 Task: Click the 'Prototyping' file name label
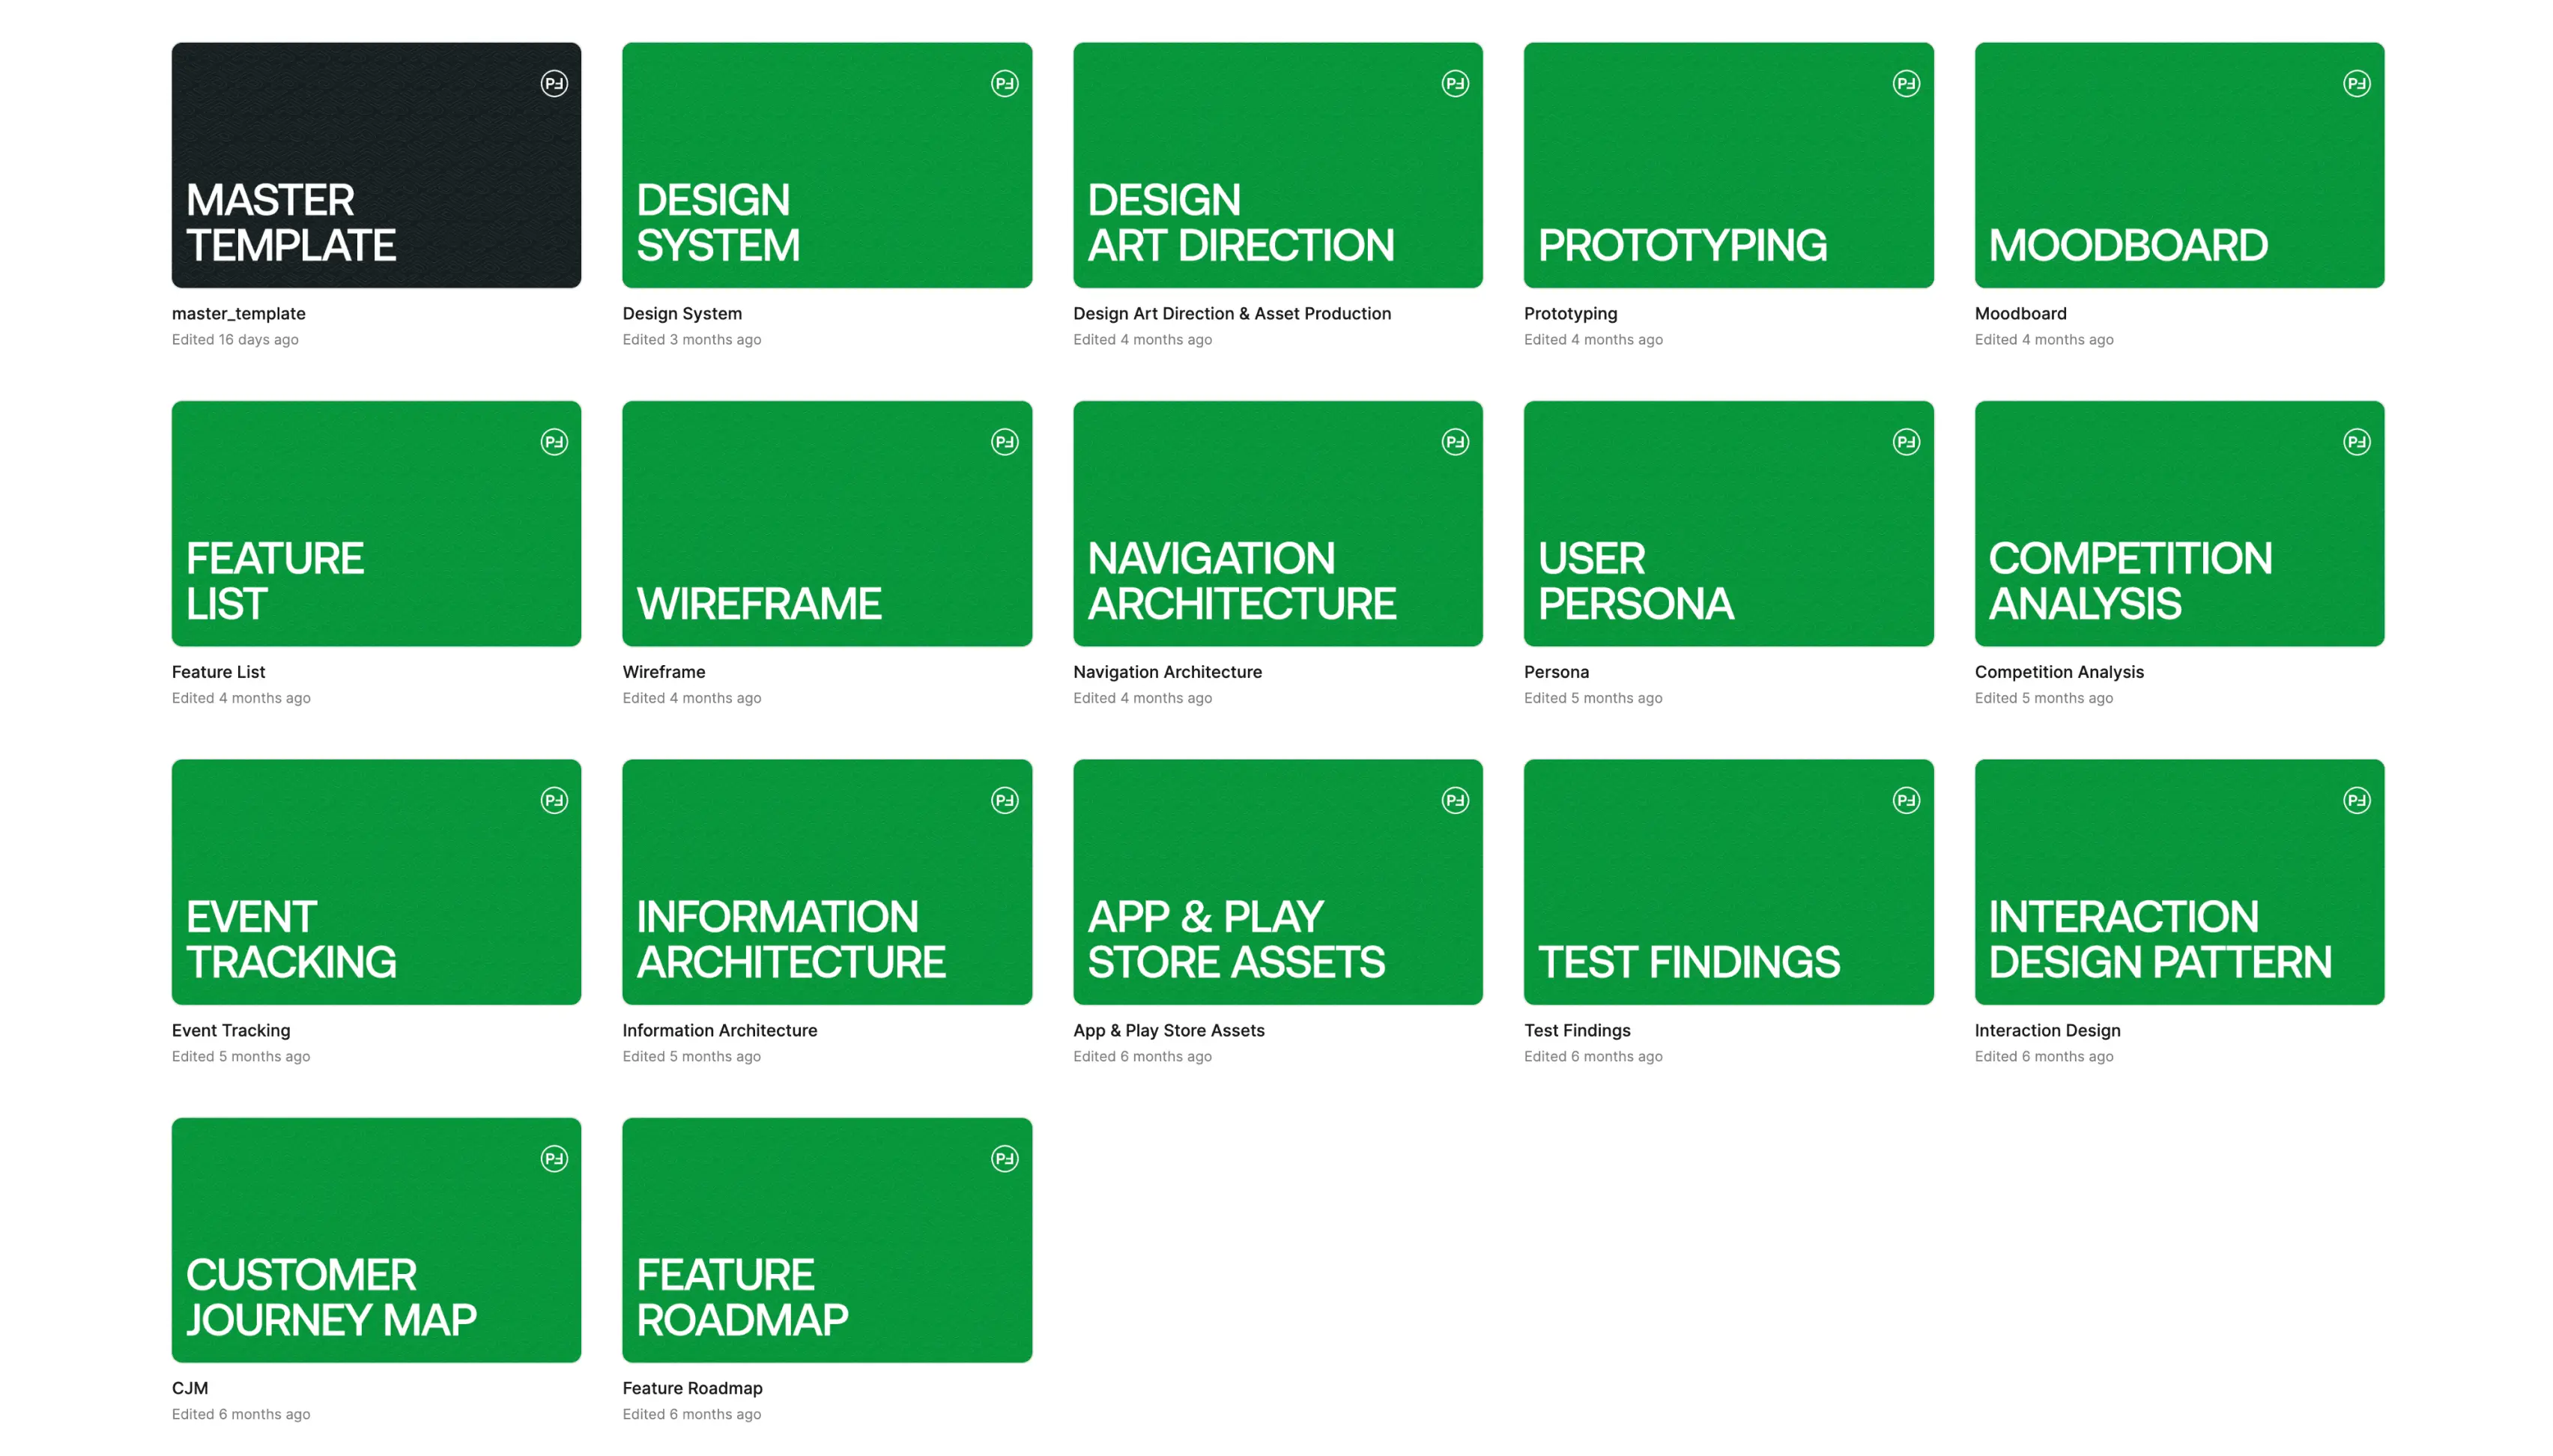(x=1570, y=314)
